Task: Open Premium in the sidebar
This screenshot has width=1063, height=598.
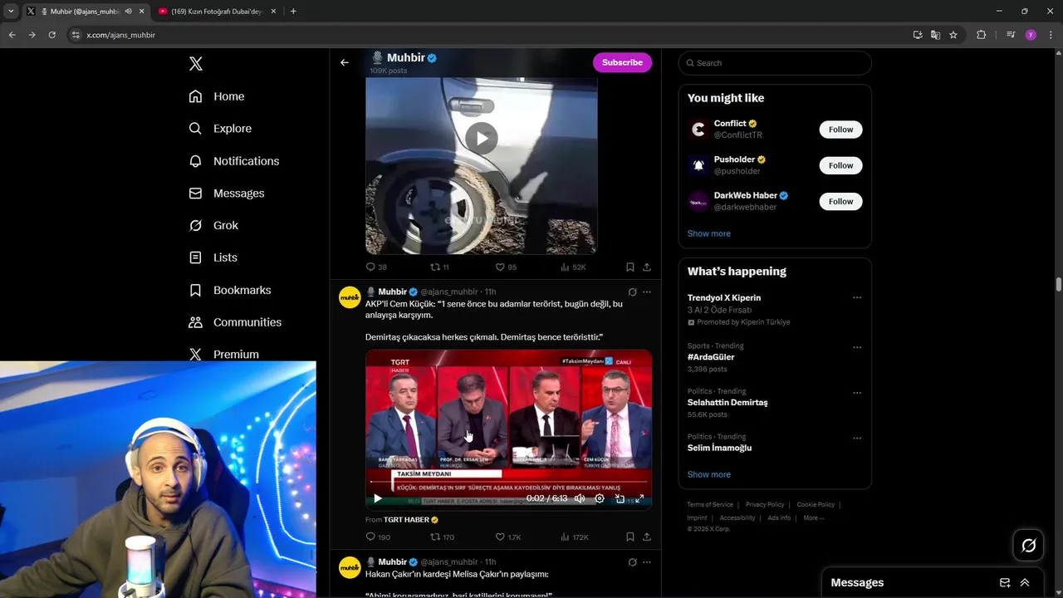Action: coord(224,354)
